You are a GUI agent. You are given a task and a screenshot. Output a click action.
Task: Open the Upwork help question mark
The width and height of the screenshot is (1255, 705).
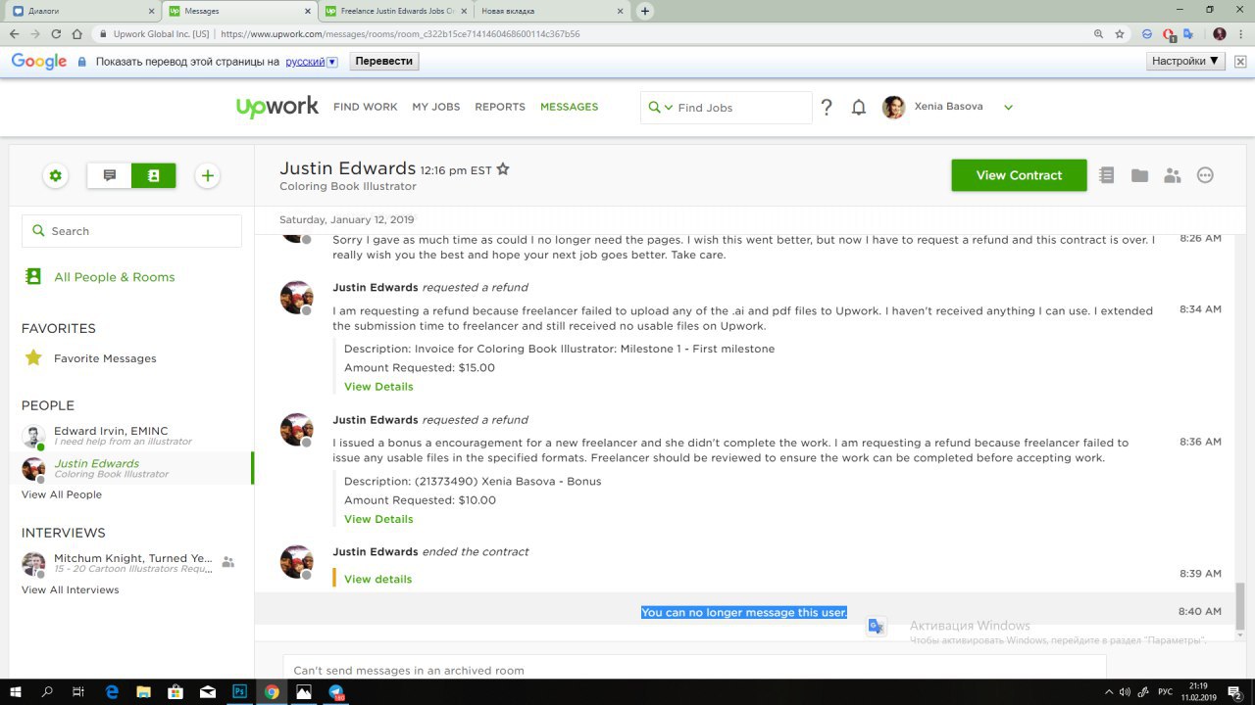[827, 107]
